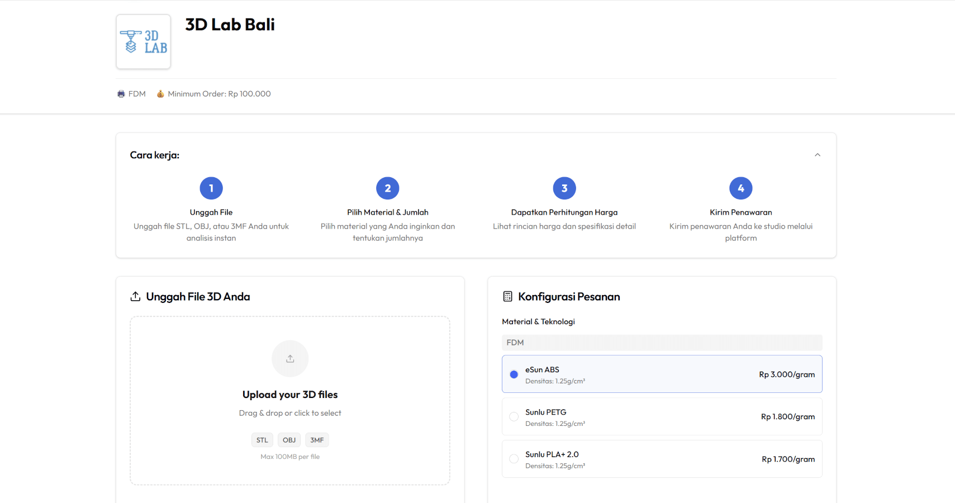Select the Sunlu PETG material

[x=662, y=416]
